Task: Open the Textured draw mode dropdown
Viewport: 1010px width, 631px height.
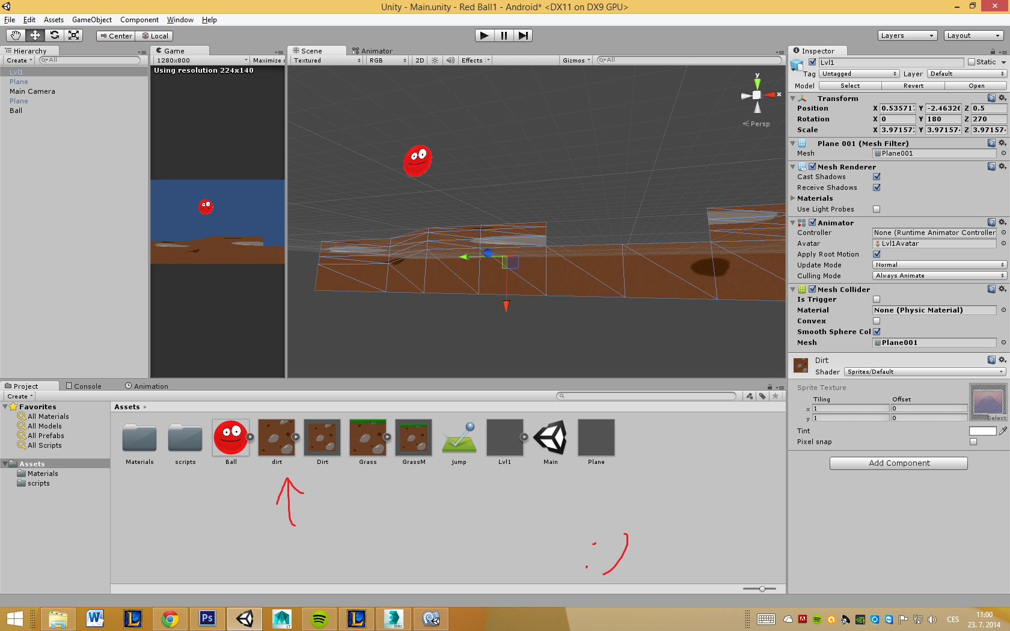Action: pos(327,60)
